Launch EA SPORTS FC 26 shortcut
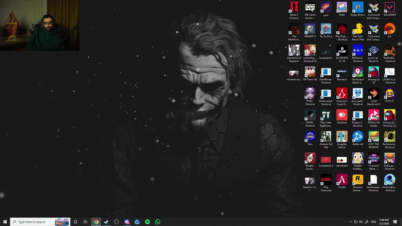This screenshot has width=402, height=226. [x=342, y=53]
